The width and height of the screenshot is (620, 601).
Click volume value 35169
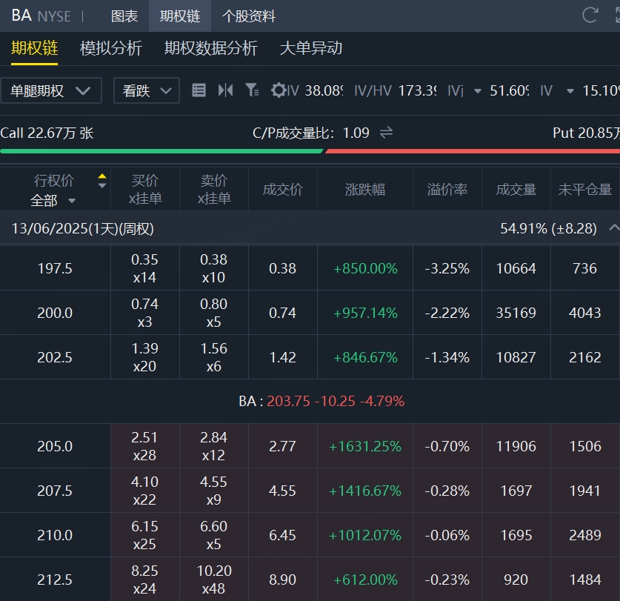516,313
